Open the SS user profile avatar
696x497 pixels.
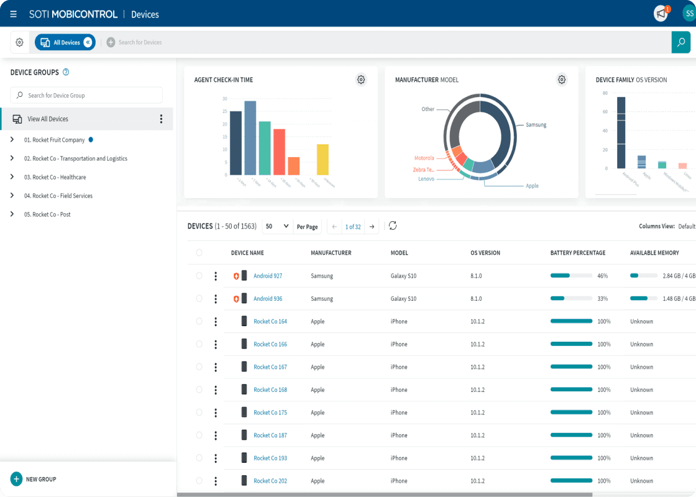pos(689,14)
